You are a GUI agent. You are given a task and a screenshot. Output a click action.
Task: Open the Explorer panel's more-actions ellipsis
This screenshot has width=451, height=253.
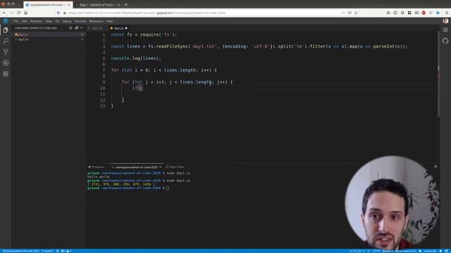tap(82, 28)
